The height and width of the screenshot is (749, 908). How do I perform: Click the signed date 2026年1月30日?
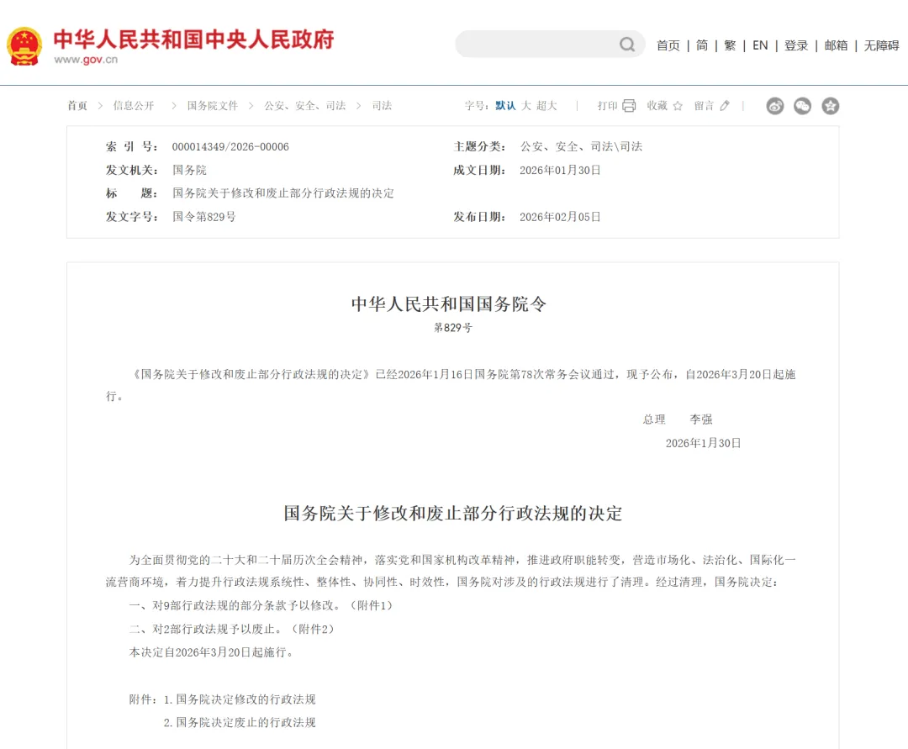703,443
